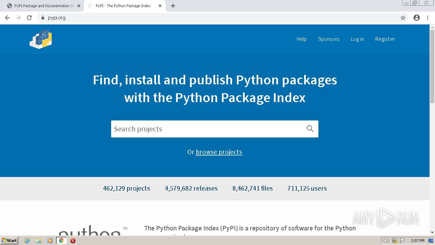
Task: Open a new tab with plus button
Action: [x=173, y=6]
